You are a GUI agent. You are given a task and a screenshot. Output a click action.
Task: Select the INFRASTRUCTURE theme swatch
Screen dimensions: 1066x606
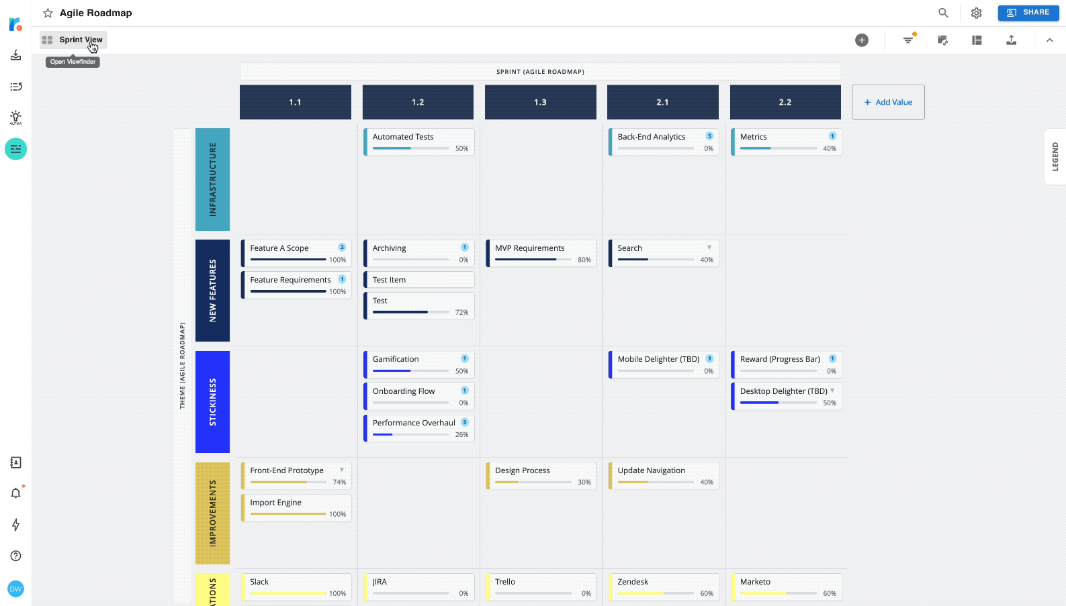click(x=212, y=179)
